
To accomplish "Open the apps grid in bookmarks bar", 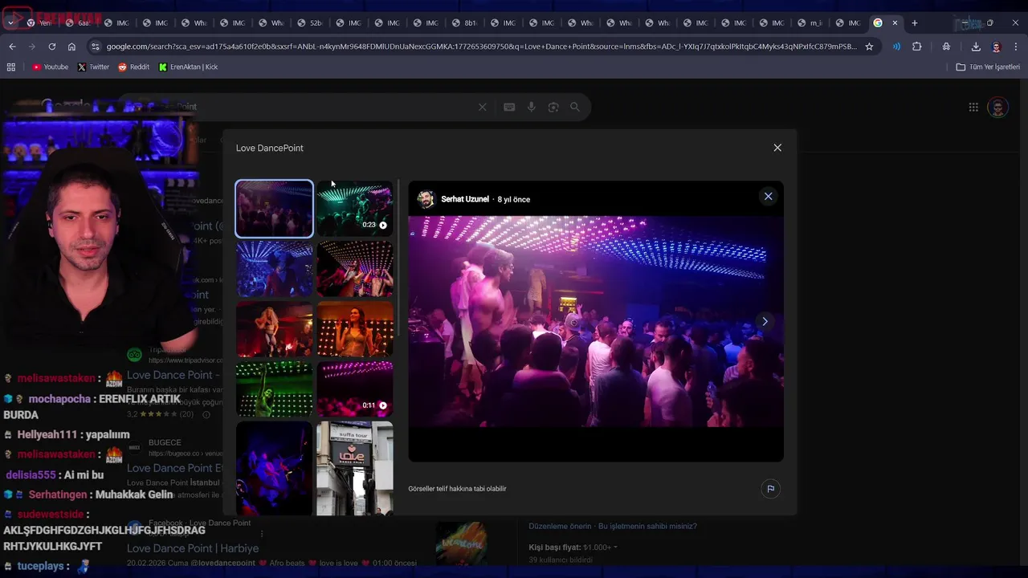I will [11, 67].
